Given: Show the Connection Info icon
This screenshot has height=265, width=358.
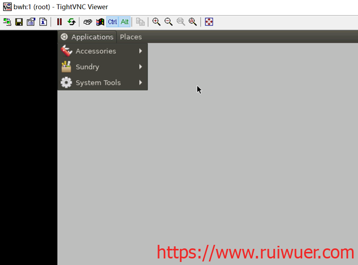Looking at the screenshot, I should (x=43, y=22).
